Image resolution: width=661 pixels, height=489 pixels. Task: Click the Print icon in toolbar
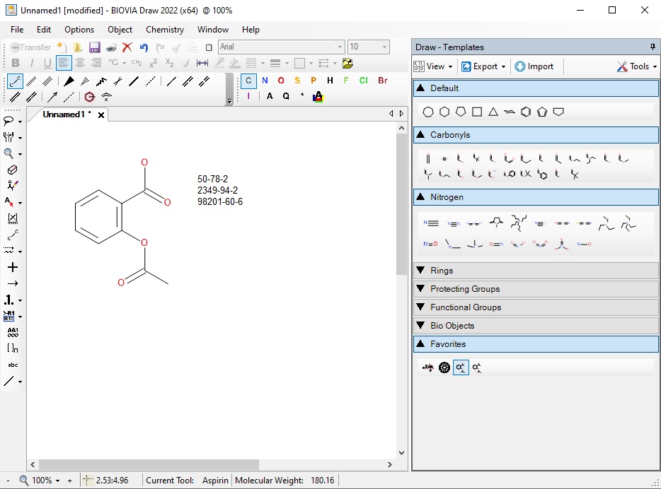111,47
